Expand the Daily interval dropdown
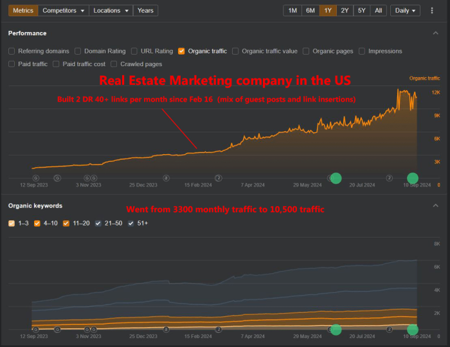 tap(405, 11)
